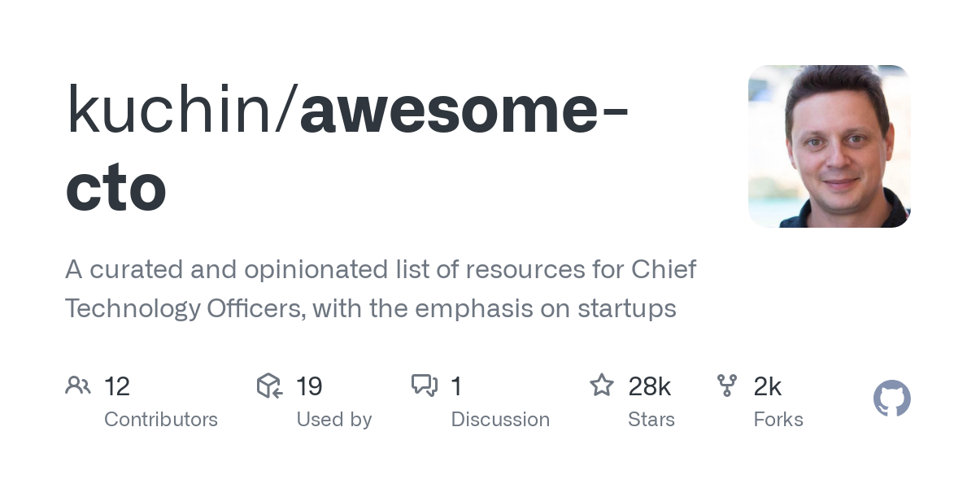This screenshot has width=976, height=488.
Task: Click the repository description text
Action: (381, 289)
